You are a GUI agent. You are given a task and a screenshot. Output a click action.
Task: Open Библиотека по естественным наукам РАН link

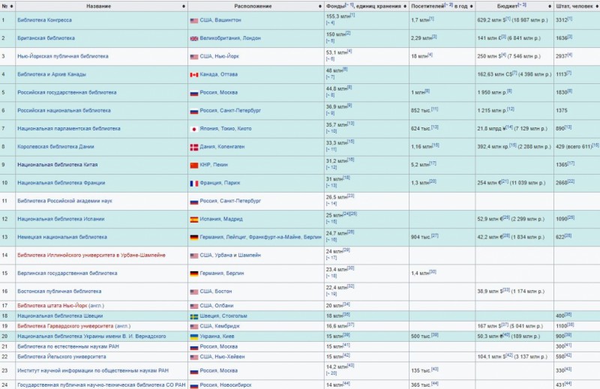[x=68, y=346]
